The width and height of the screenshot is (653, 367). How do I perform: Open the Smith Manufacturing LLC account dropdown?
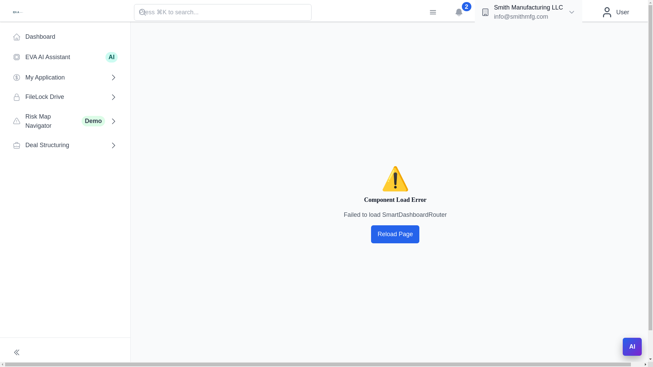[x=528, y=12]
